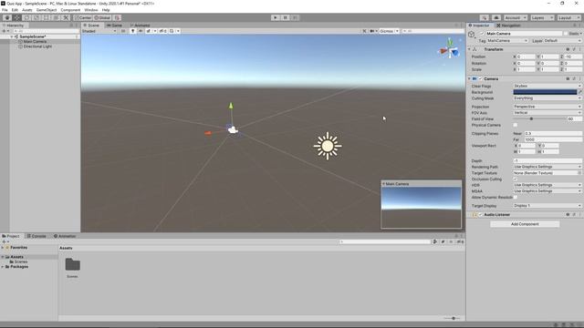The width and height of the screenshot is (584, 328).
Task: Click the Near clipping plane field
Action: click(553, 134)
